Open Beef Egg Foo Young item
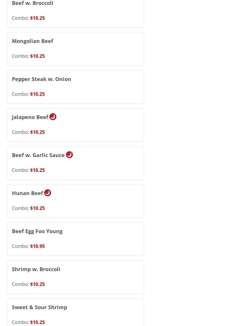The image size is (228, 326). pyautogui.click(x=37, y=231)
